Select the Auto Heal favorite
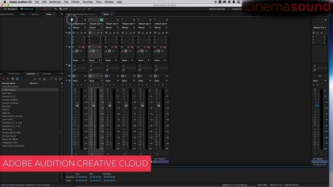333x187 pixels. (x=7, y=93)
